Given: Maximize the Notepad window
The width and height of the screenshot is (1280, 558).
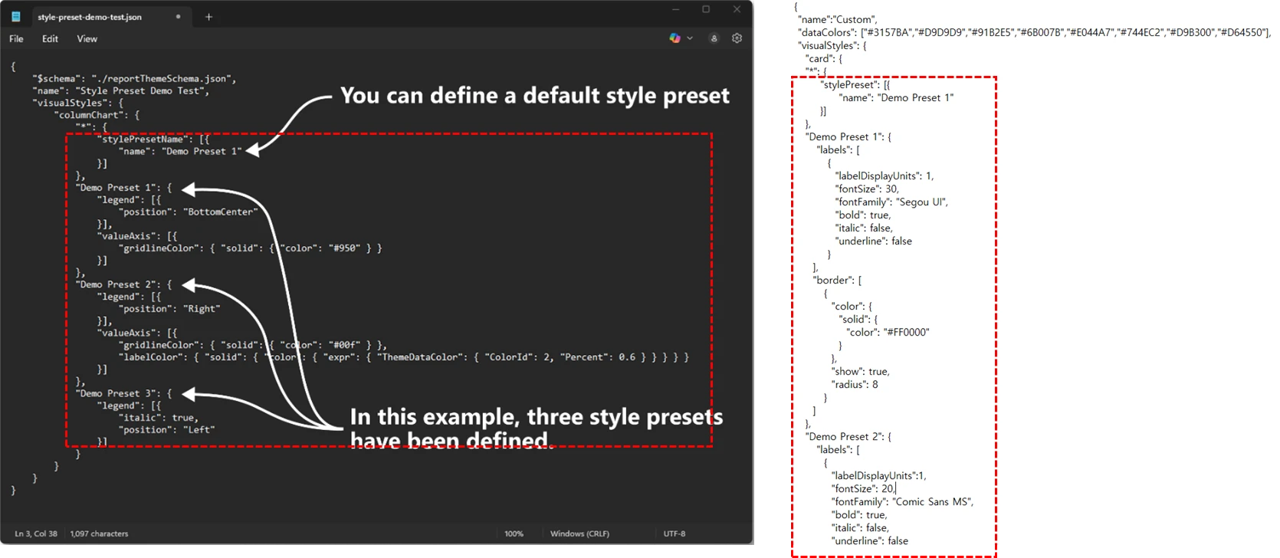Looking at the screenshot, I should pos(706,10).
